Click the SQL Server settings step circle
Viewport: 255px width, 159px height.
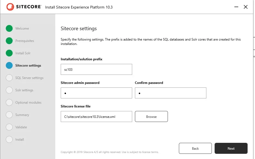[x=9, y=78]
